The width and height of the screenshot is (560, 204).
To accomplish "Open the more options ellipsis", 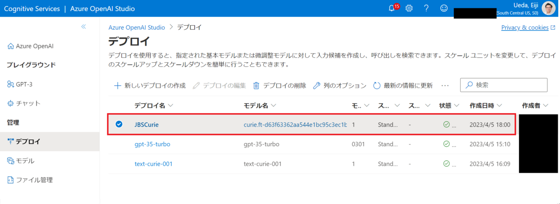I will click(445, 86).
